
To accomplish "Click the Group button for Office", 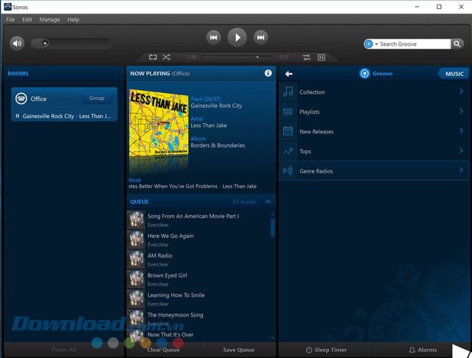I will [x=97, y=98].
